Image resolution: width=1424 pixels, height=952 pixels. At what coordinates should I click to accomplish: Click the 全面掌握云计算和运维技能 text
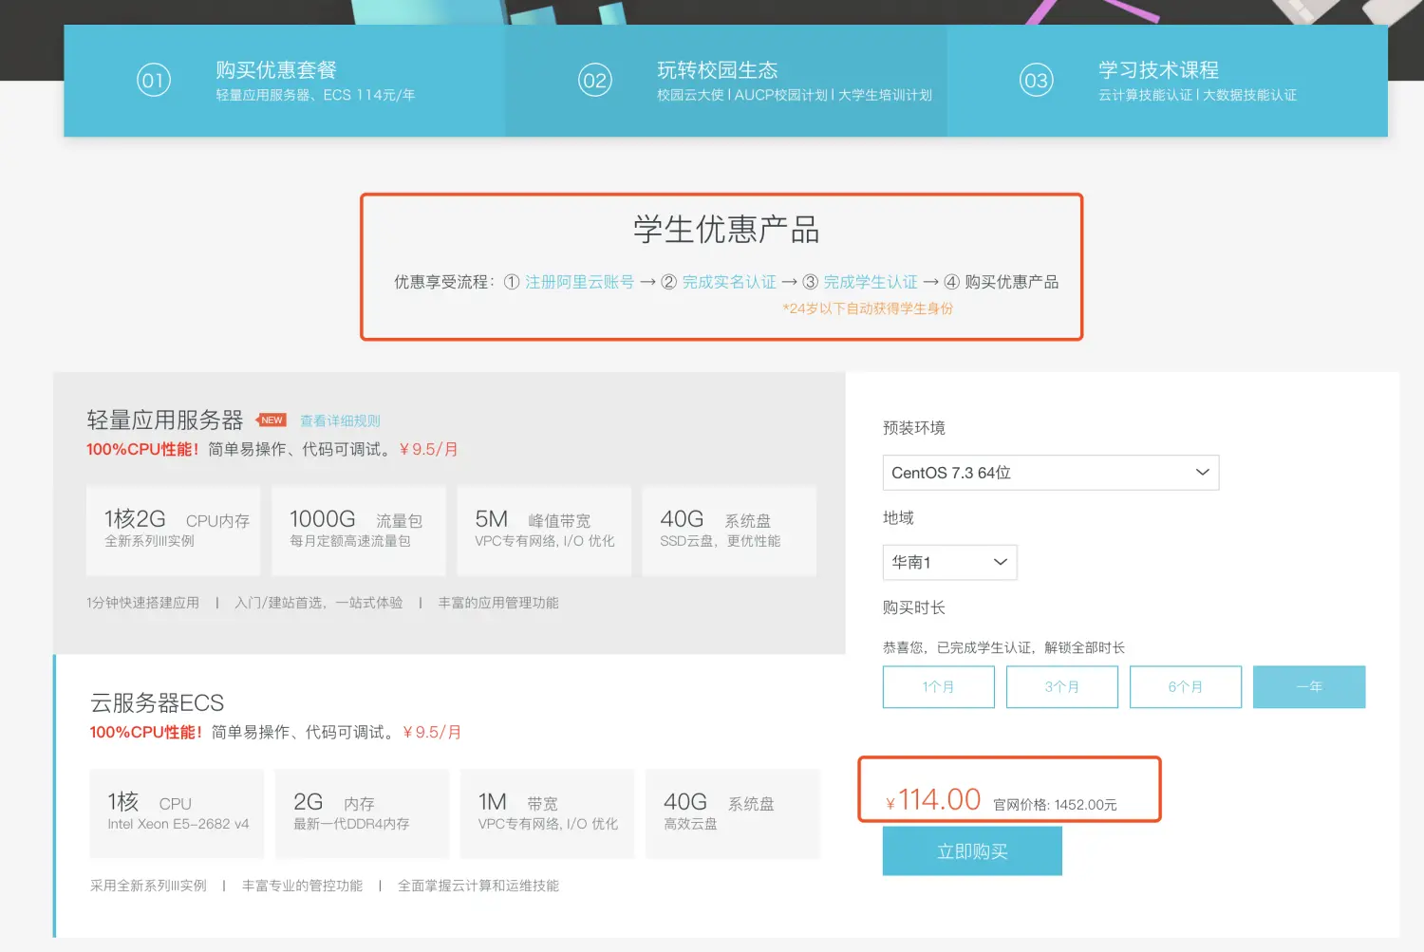click(x=478, y=886)
